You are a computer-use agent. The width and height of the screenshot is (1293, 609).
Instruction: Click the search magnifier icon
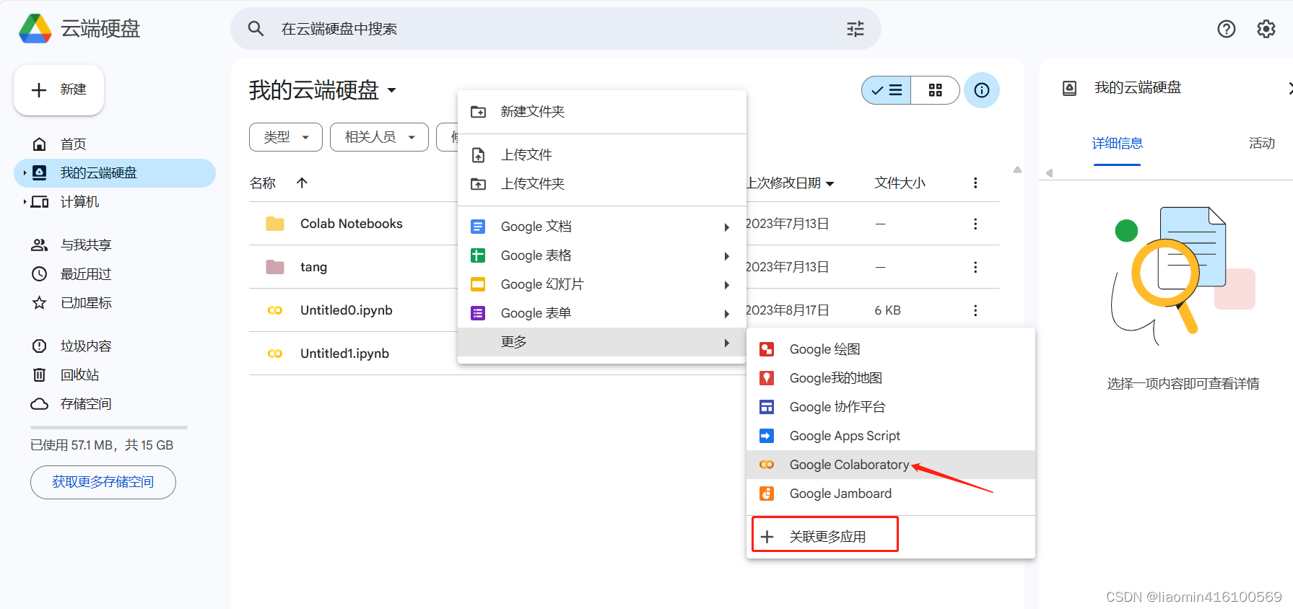click(x=256, y=29)
